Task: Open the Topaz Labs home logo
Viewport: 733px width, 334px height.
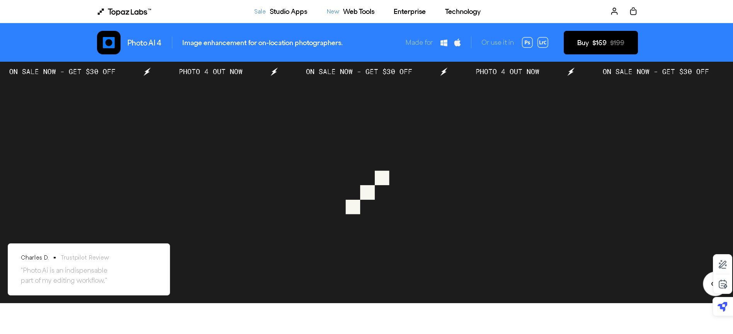Action: (124, 12)
